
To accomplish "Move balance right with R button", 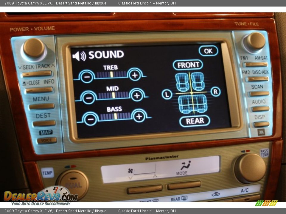I will click(x=215, y=92).
